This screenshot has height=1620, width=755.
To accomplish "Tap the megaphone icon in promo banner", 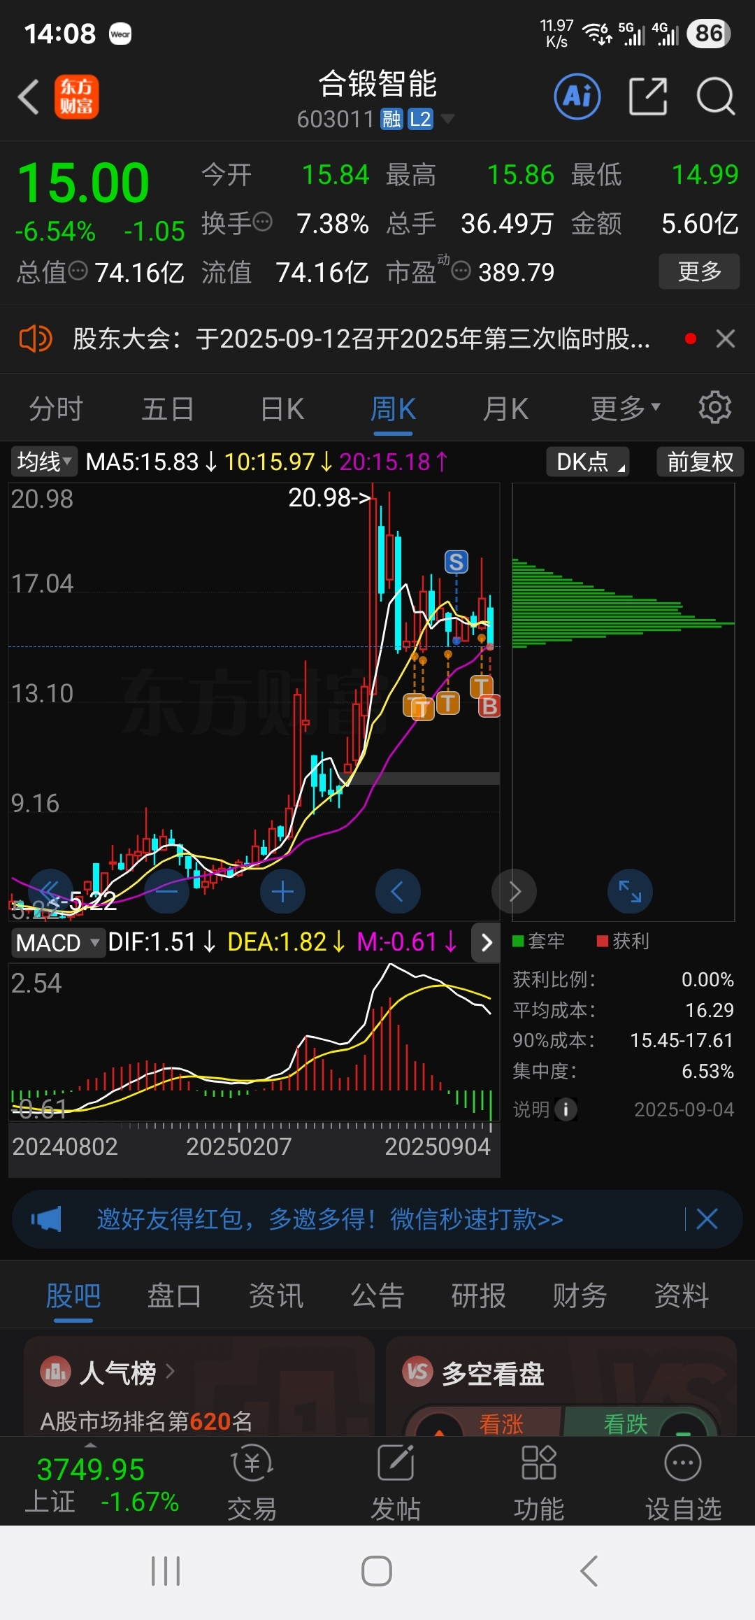I will (x=46, y=1219).
